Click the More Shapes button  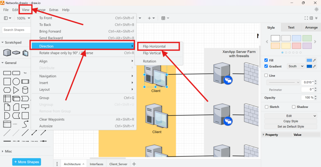(x=27, y=162)
